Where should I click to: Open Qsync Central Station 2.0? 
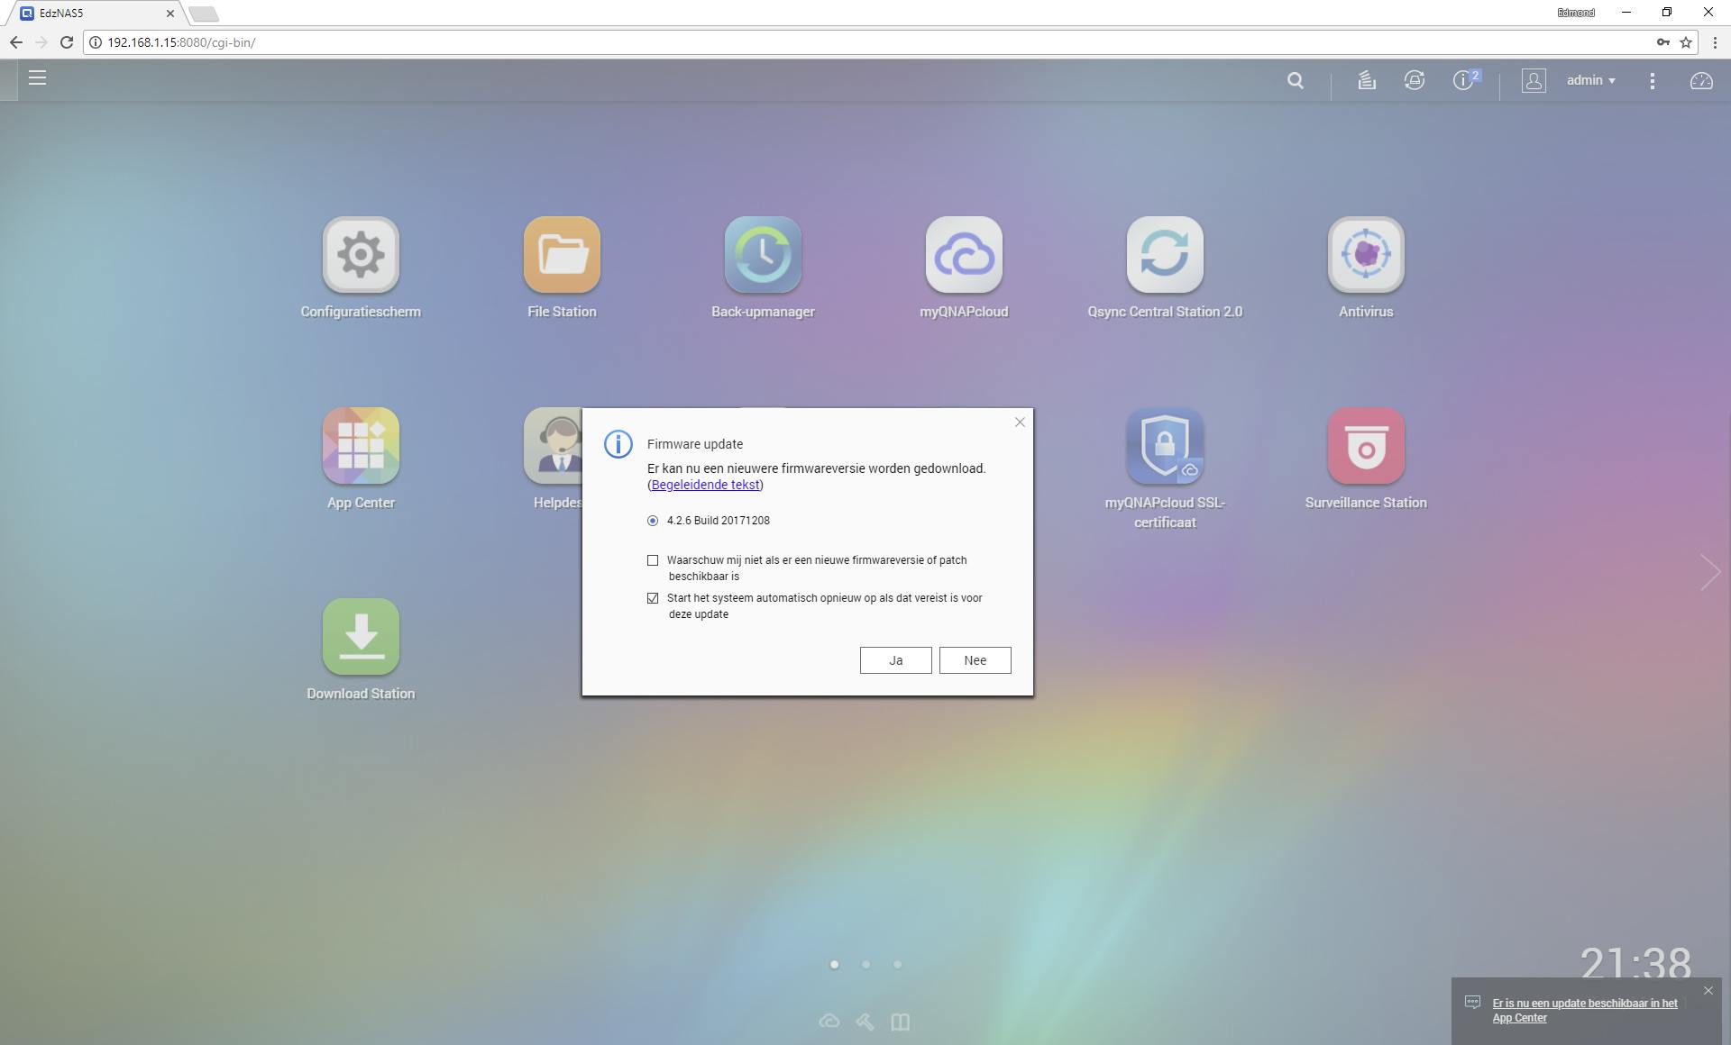(1164, 255)
